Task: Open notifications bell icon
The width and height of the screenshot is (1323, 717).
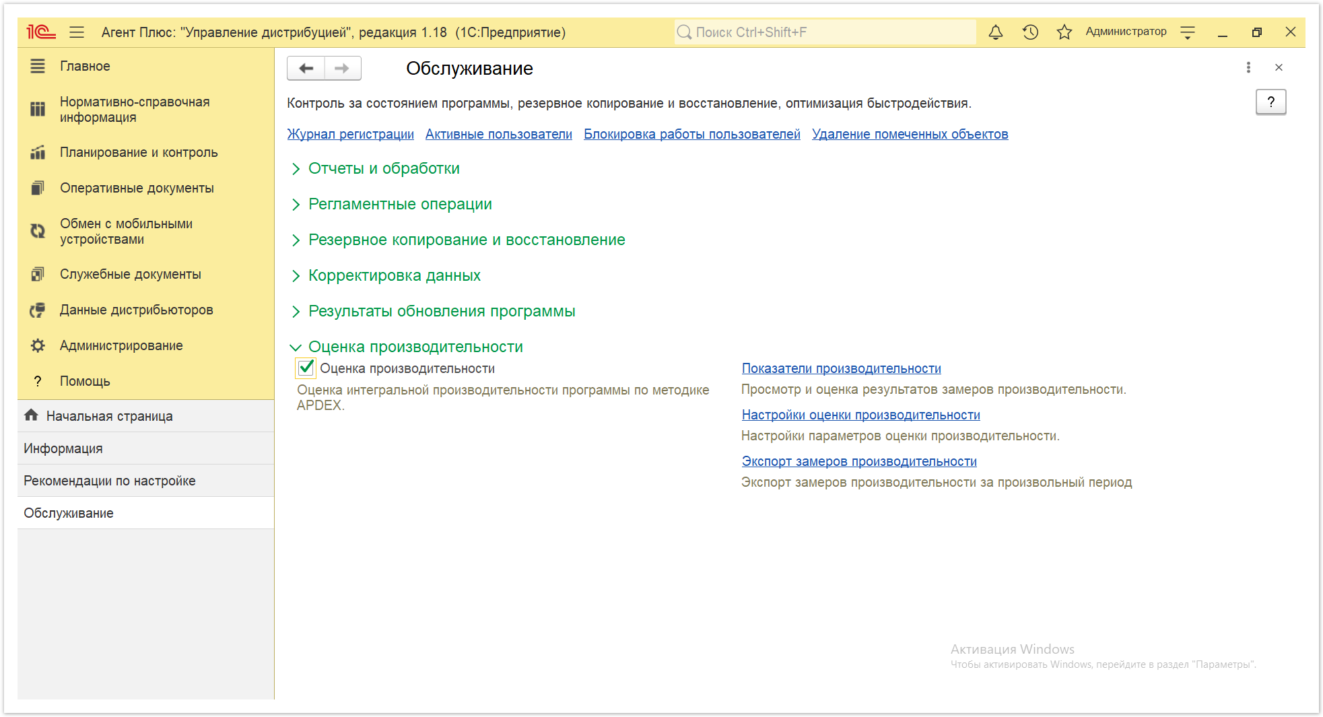Action: pyautogui.click(x=996, y=32)
